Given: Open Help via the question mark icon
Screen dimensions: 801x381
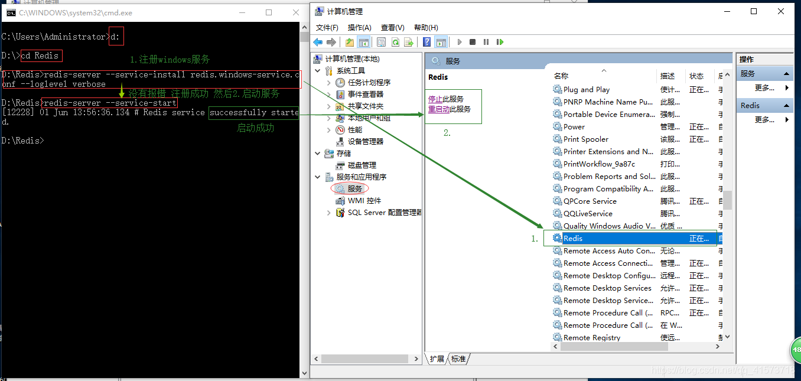Looking at the screenshot, I should pos(426,42).
